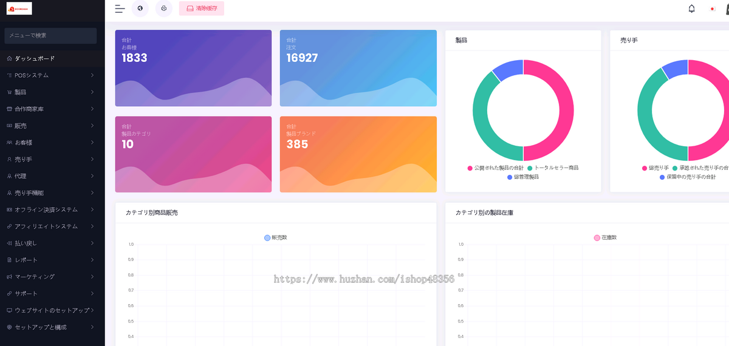Open the 代理 menu label

pyautogui.click(x=21, y=176)
